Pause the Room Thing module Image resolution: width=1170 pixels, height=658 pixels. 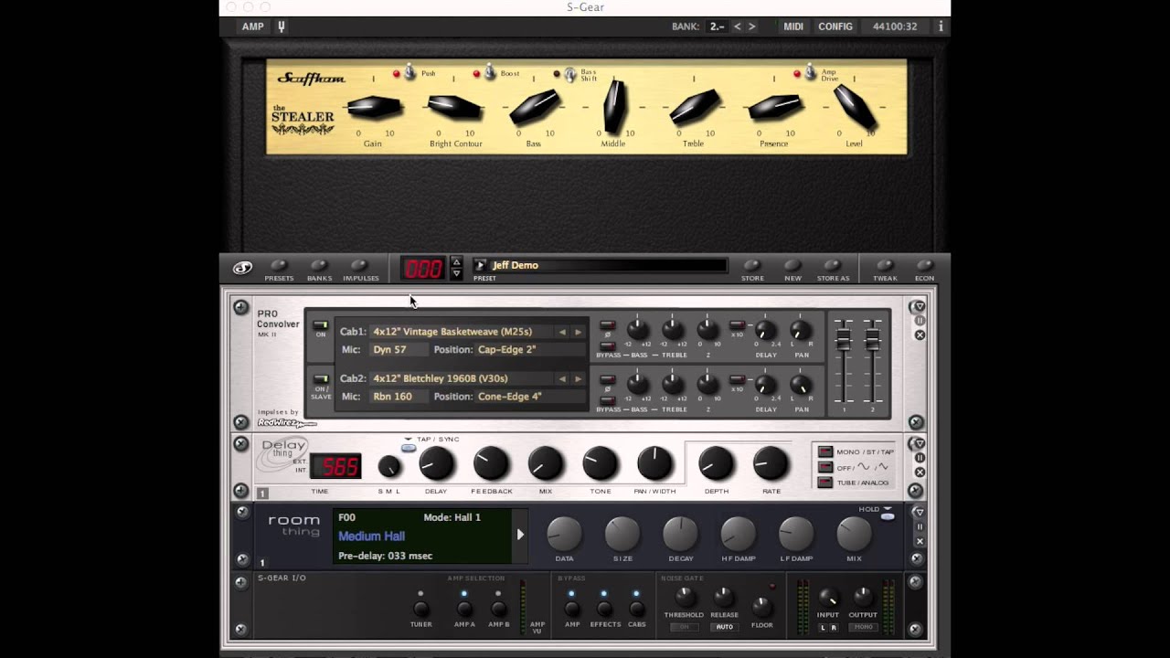coord(920,526)
